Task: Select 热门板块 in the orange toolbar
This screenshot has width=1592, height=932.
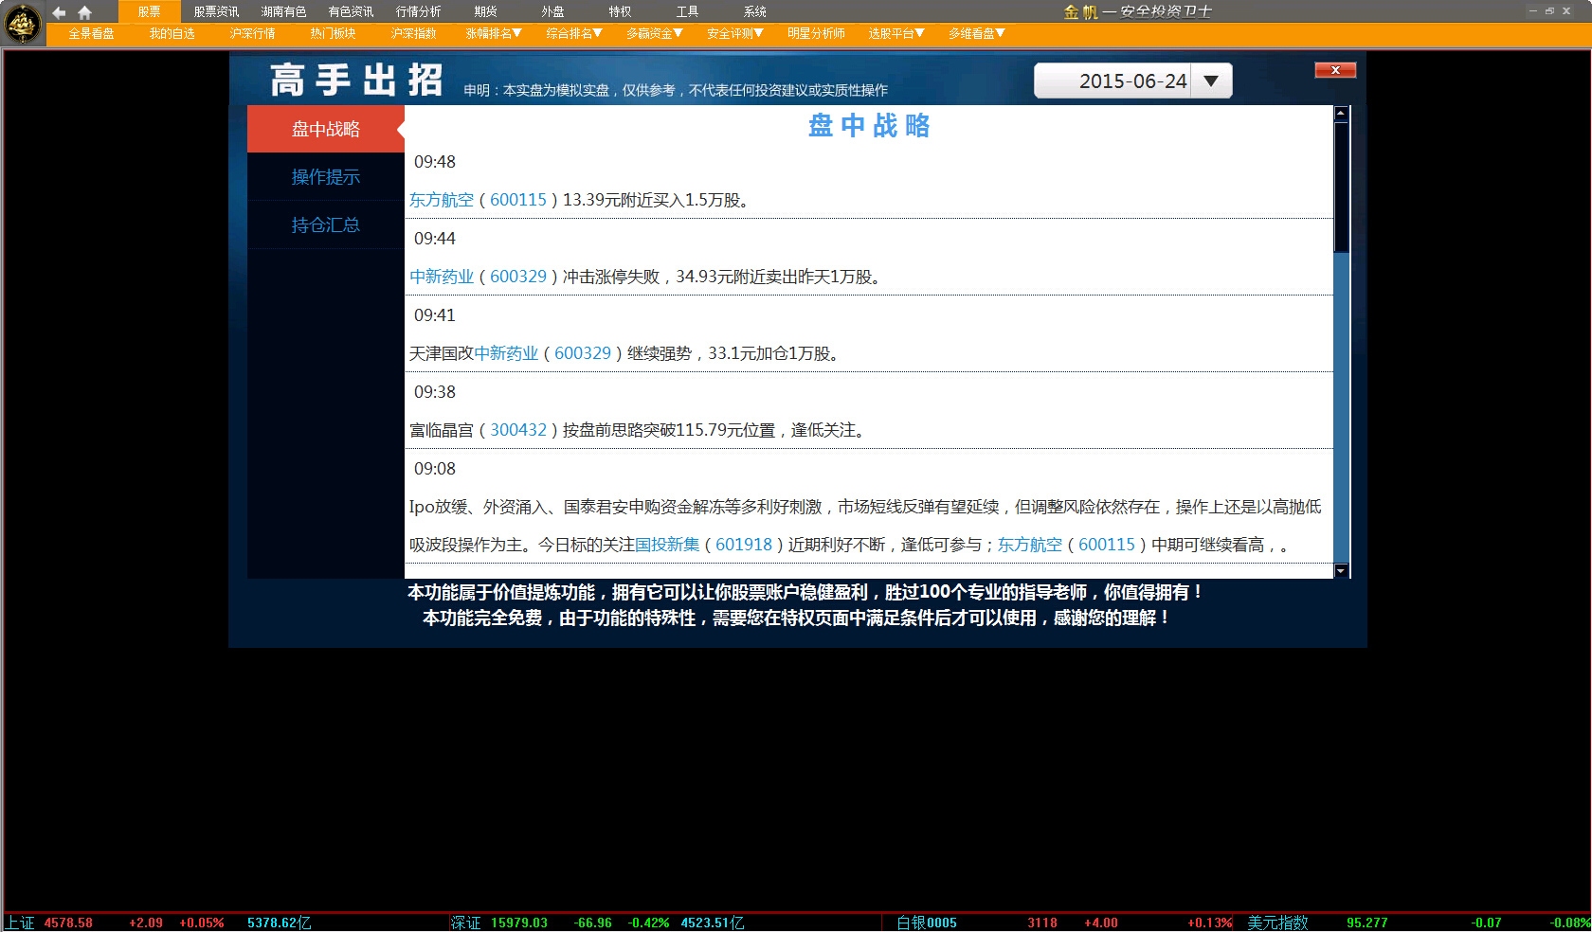Action: [x=333, y=33]
